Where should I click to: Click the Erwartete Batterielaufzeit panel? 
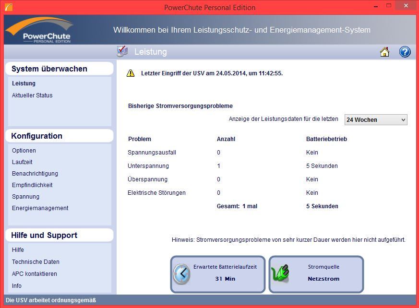point(218,274)
